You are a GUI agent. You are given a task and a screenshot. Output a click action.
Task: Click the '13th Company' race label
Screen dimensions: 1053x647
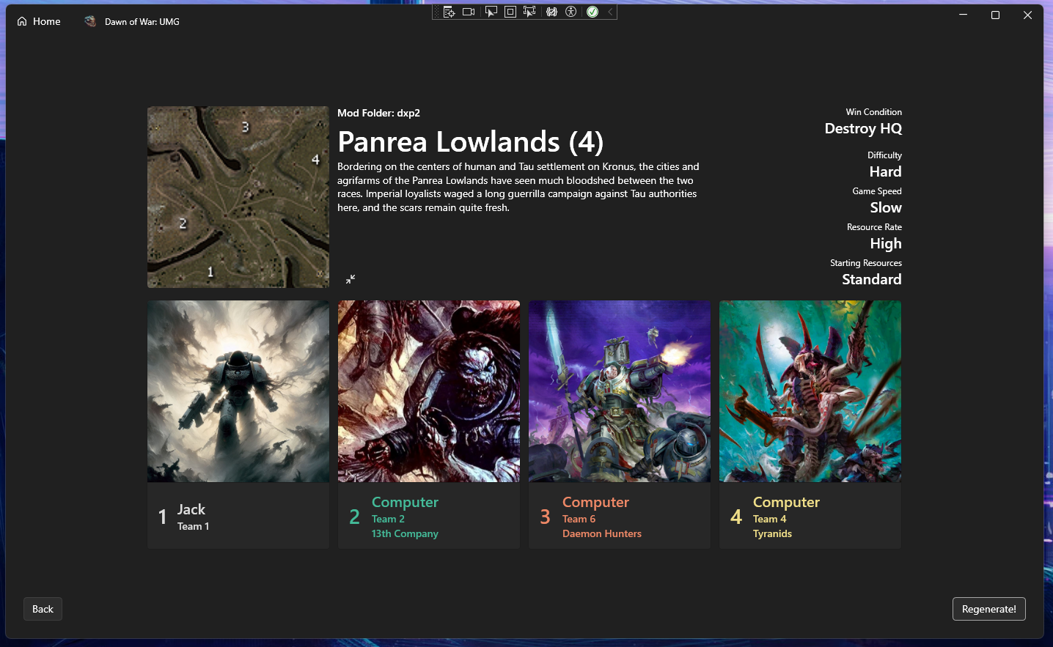click(x=405, y=533)
